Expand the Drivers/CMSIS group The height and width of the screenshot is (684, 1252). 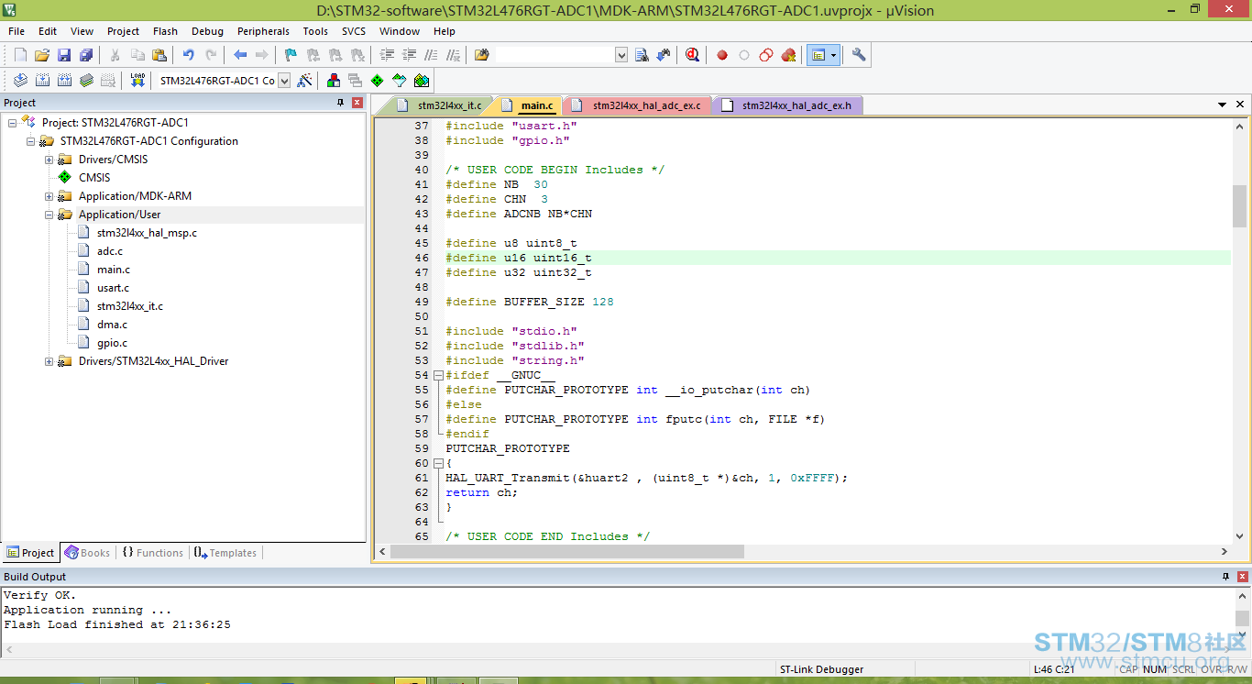[x=49, y=160]
